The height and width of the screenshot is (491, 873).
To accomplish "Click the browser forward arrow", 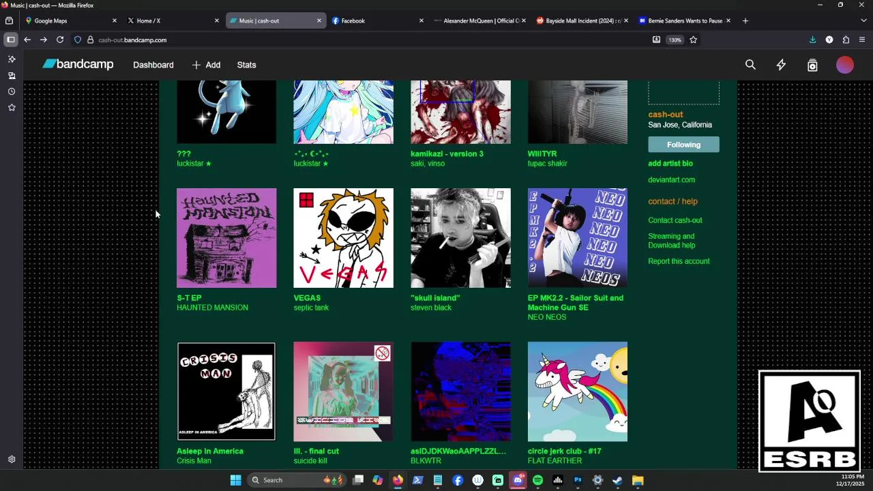I will [x=44, y=40].
